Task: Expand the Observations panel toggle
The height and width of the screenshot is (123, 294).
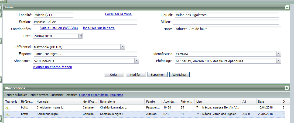Action: [287, 88]
